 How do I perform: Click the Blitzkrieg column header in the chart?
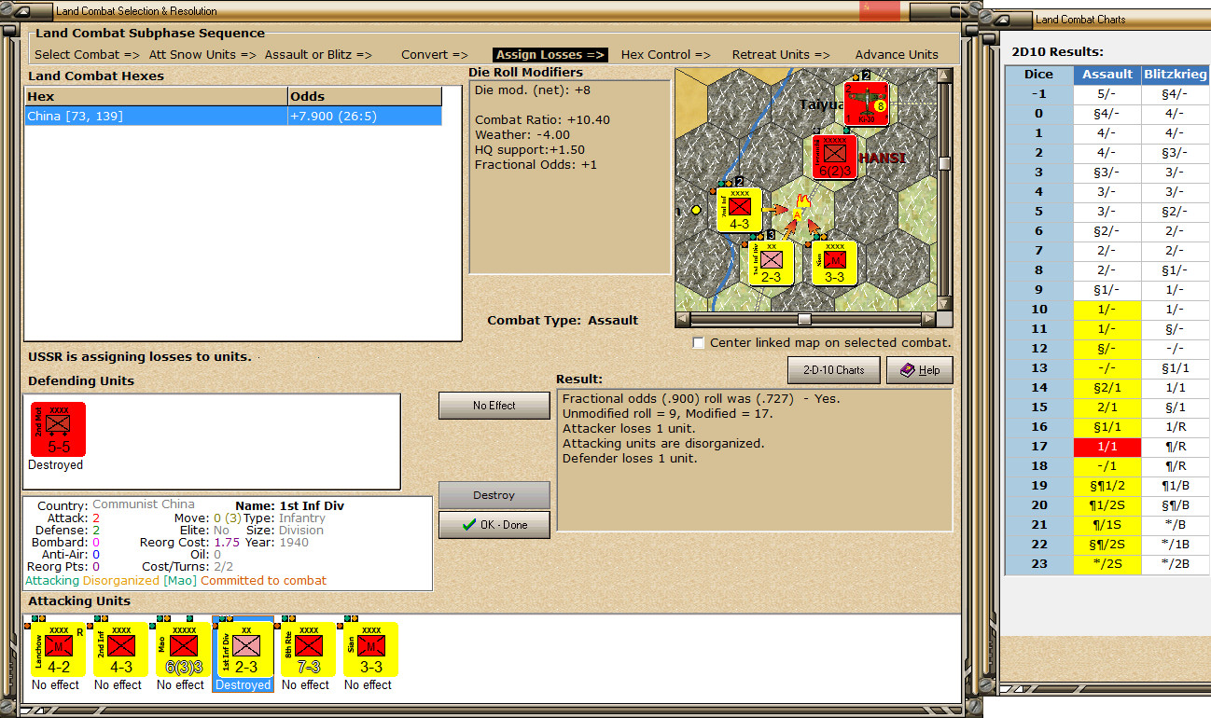point(1175,74)
